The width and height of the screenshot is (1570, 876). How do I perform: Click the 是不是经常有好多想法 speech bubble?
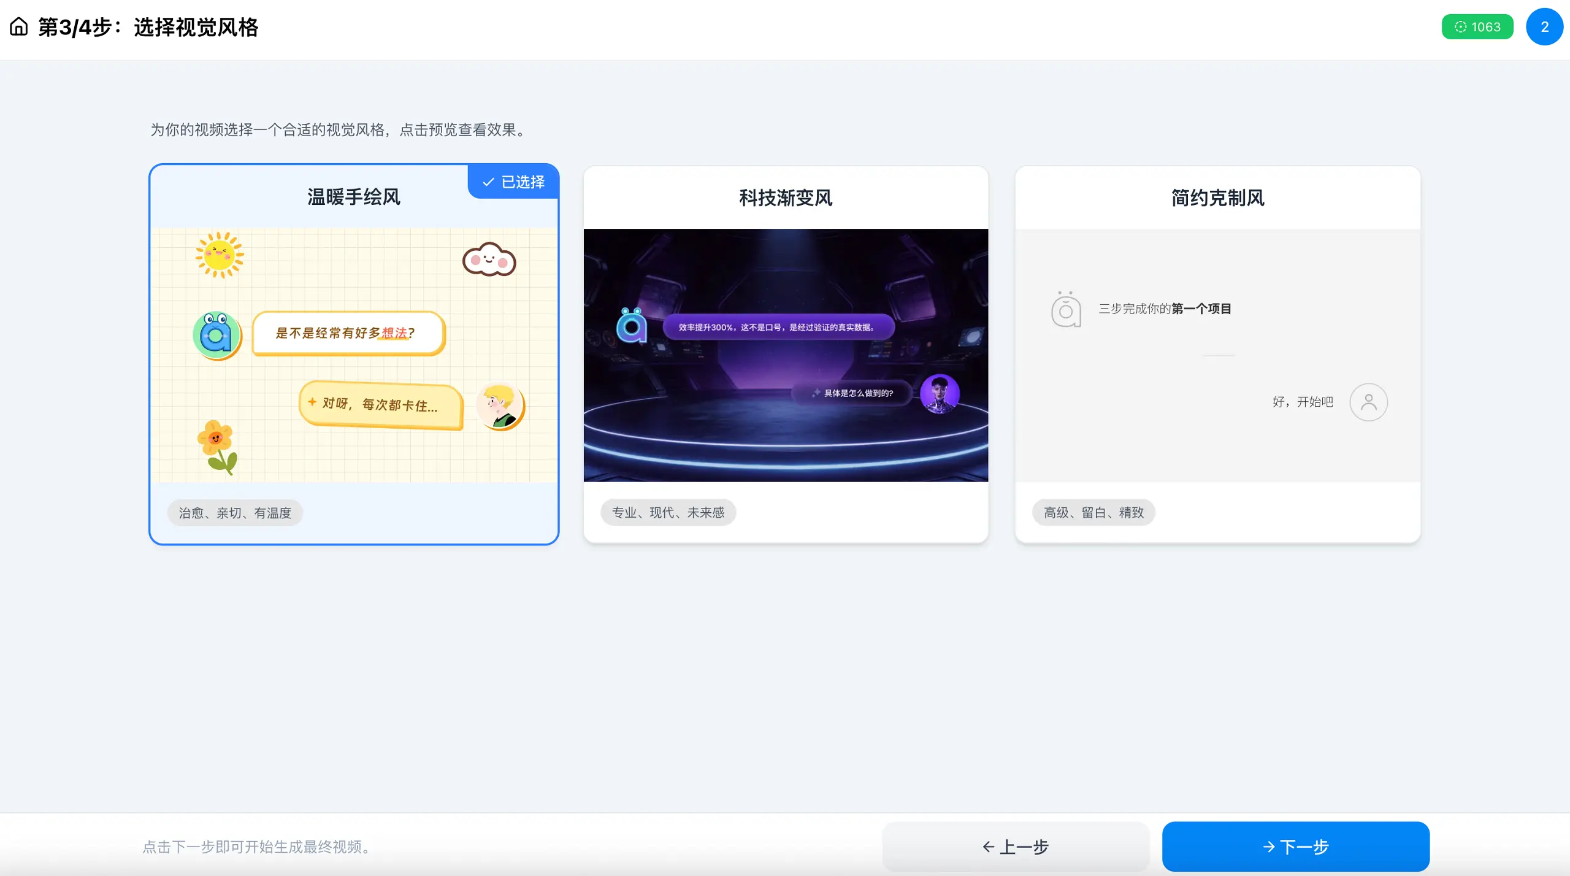pos(348,333)
